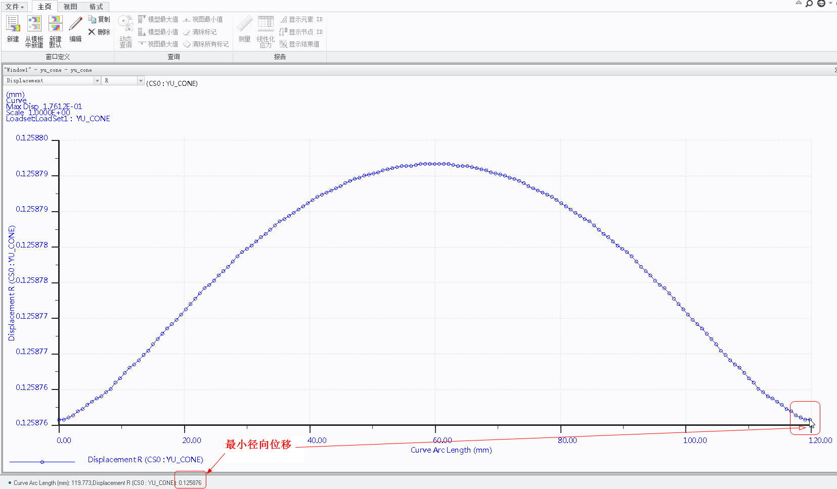This screenshot has height=489, width=837.
Task: Switch to the 主页 ribbon tab
Action: (45, 7)
